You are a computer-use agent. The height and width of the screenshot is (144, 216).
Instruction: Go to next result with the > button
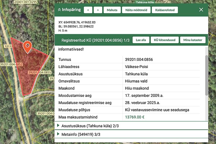pos(98,10)
